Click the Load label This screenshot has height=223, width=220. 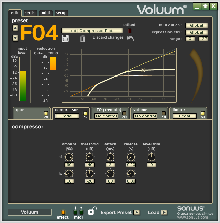pos(154,212)
